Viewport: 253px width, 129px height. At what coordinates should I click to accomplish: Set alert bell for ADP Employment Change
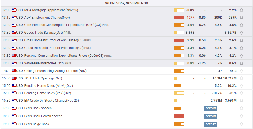tap(241, 18)
